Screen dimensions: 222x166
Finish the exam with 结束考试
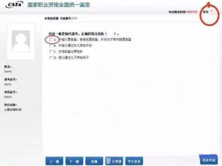click(209, 160)
